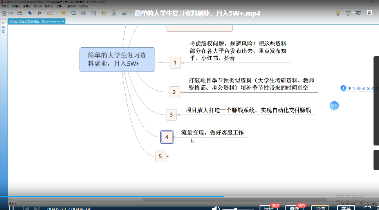Open the 文件(F) menu
The height and width of the screenshot is (210, 379).
click(5, 6)
